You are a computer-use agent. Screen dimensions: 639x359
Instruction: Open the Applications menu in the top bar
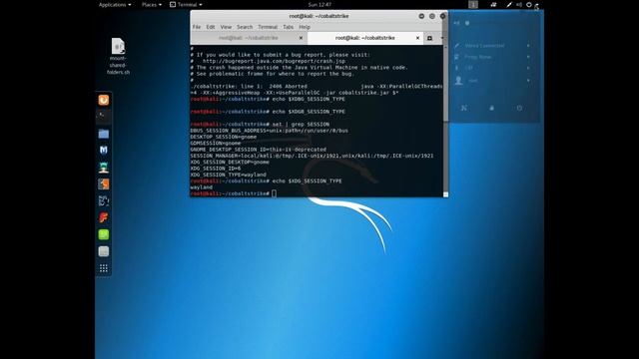click(x=115, y=4)
